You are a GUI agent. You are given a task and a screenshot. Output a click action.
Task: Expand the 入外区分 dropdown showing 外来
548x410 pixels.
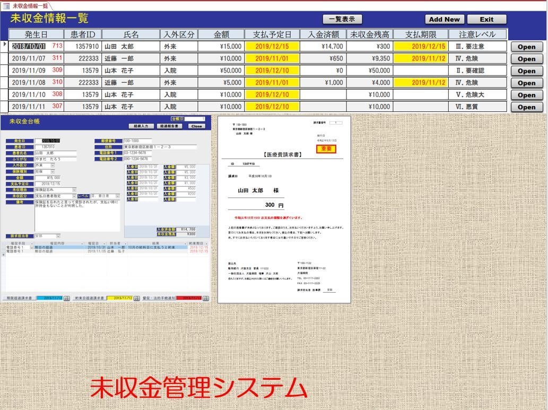53,165
